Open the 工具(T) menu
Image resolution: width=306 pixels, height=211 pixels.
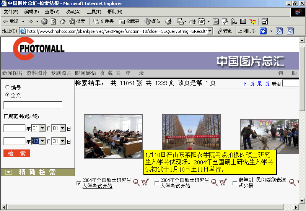(x=94, y=12)
